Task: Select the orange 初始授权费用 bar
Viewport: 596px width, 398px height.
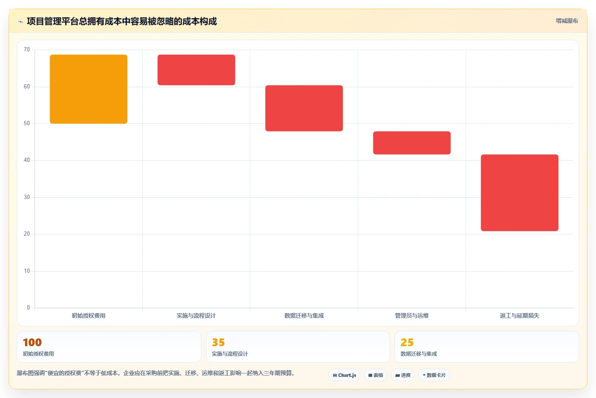Action: point(88,89)
